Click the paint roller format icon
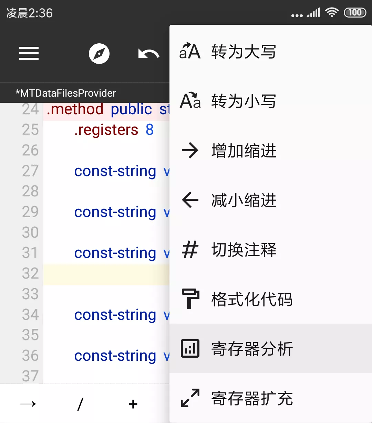The image size is (372, 423). click(190, 299)
